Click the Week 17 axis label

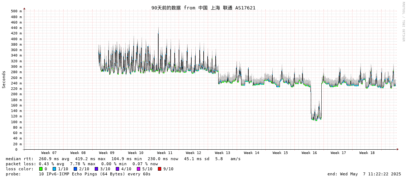point(338,153)
